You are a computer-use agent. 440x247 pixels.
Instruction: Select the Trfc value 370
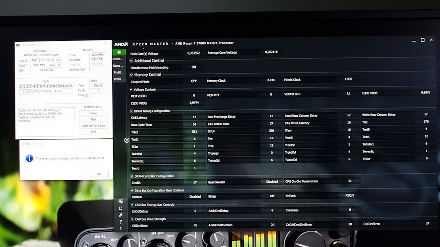pos(426,122)
